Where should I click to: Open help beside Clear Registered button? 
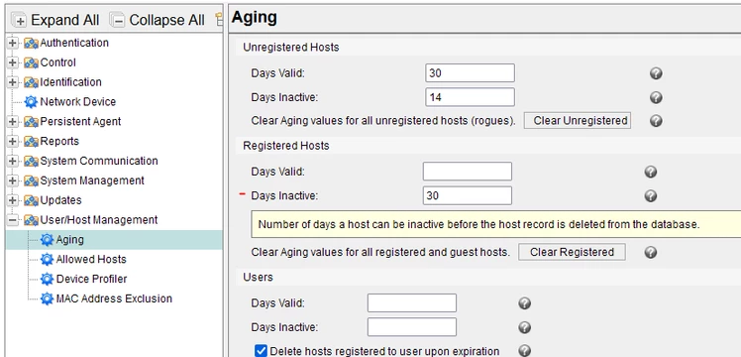(x=651, y=253)
